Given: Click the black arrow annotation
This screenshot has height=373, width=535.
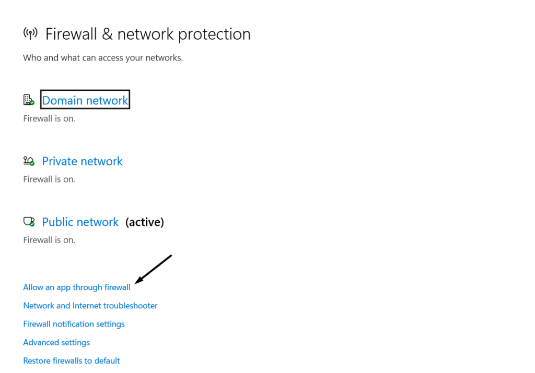Looking at the screenshot, I should [153, 269].
